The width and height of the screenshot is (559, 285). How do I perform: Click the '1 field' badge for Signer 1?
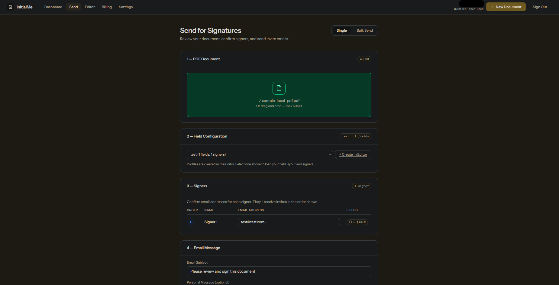(357, 222)
